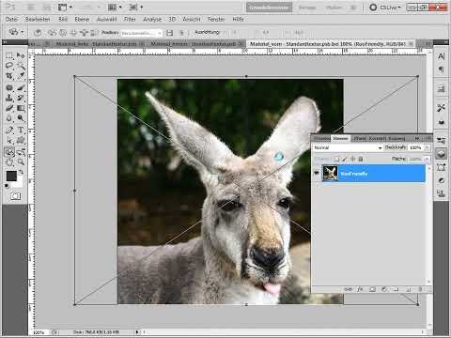Open the Bearbeiten menu
Screen dimensions: 451x338
[38, 19]
